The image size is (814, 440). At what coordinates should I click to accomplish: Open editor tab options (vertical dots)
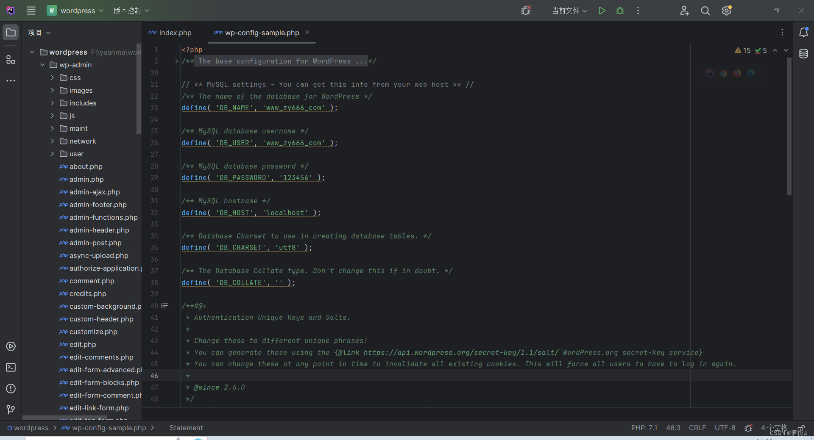click(x=782, y=32)
